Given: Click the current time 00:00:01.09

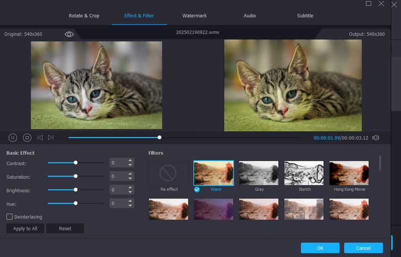Looking at the screenshot, I should 327,138.
